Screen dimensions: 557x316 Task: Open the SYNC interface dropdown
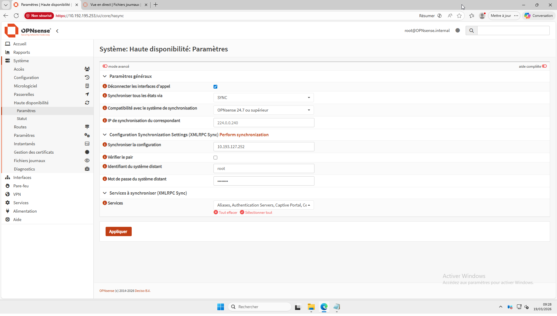263,98
